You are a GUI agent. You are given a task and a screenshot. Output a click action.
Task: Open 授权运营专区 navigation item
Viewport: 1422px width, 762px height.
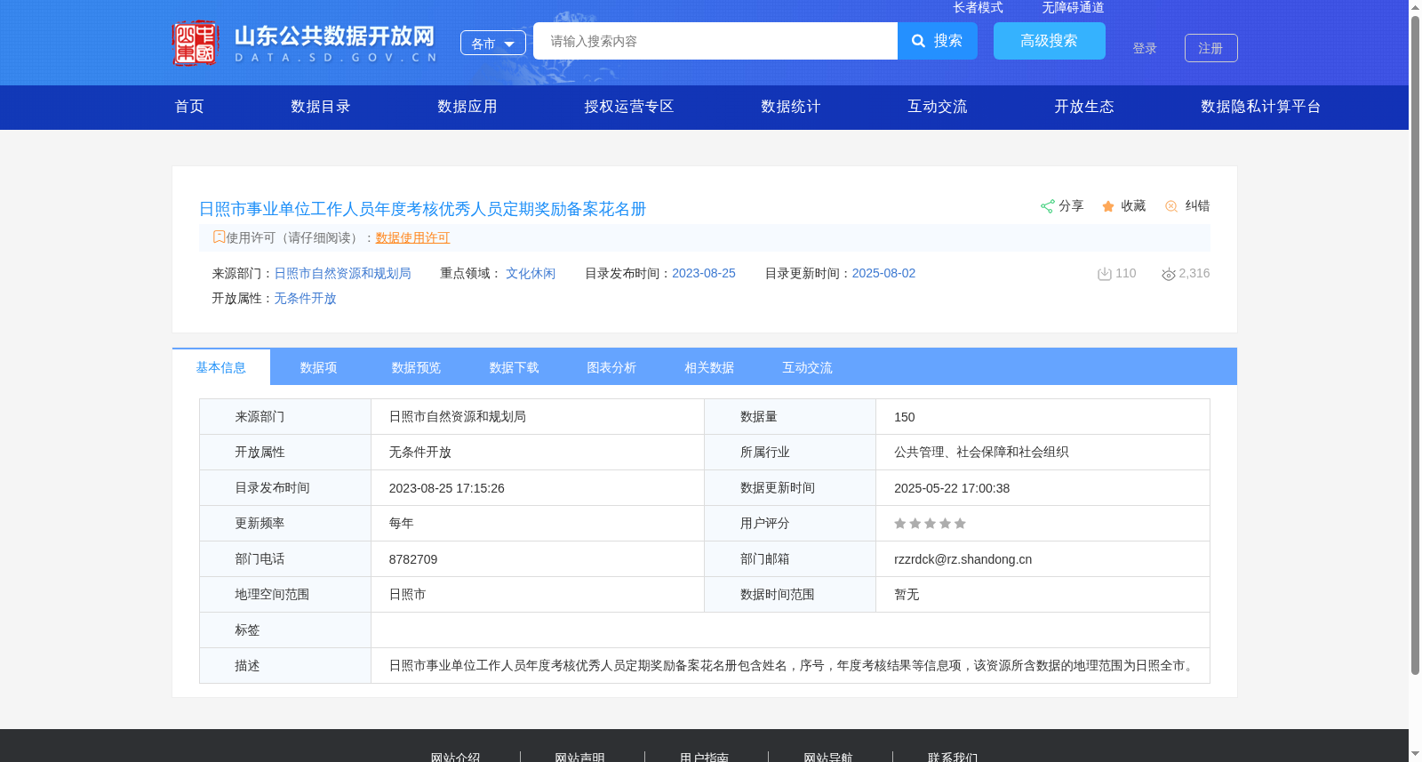click(629, 107)
